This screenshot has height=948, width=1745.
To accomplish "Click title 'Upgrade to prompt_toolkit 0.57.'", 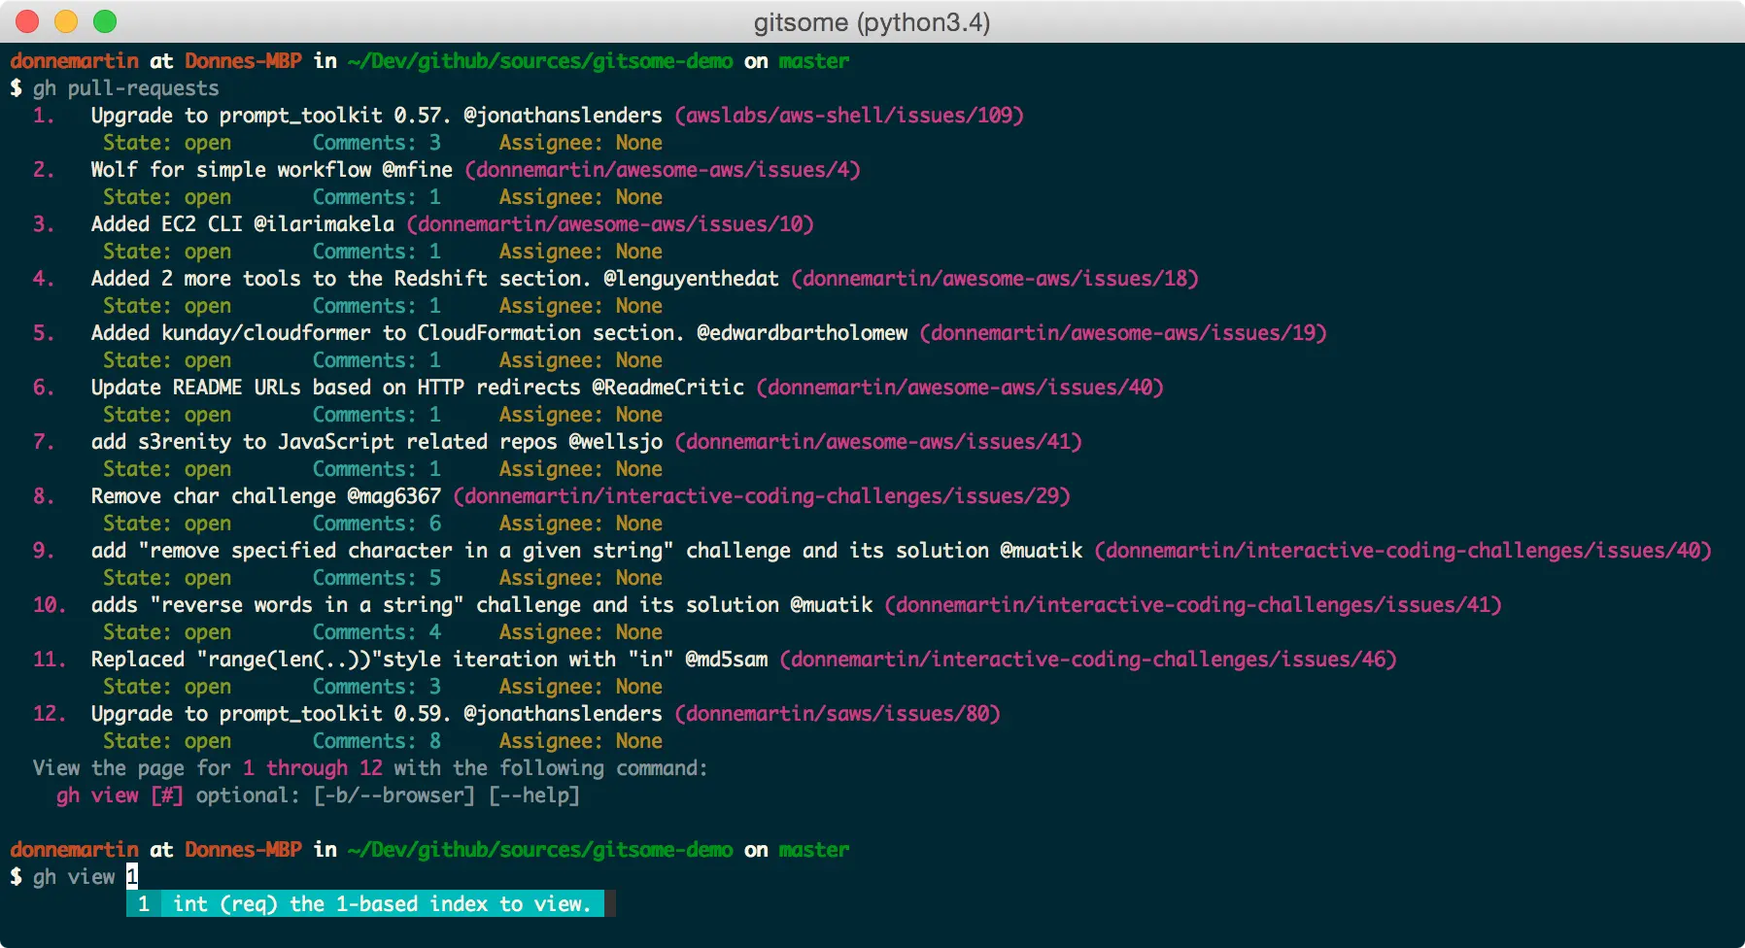I will [x=271, y=116].
